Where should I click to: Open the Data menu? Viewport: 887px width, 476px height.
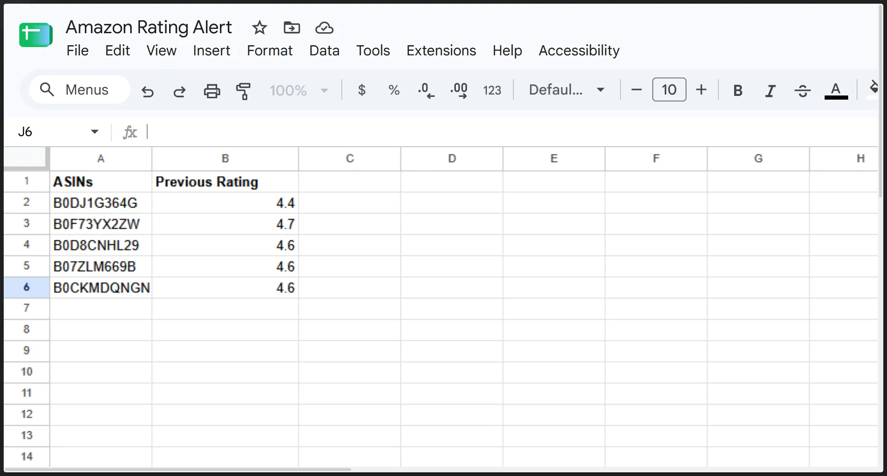click(x=324, y=50)
